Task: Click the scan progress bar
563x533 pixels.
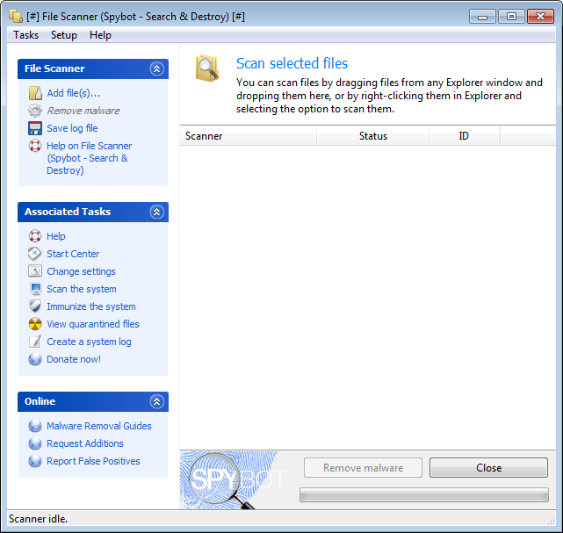Action: [x=424, y=495]
